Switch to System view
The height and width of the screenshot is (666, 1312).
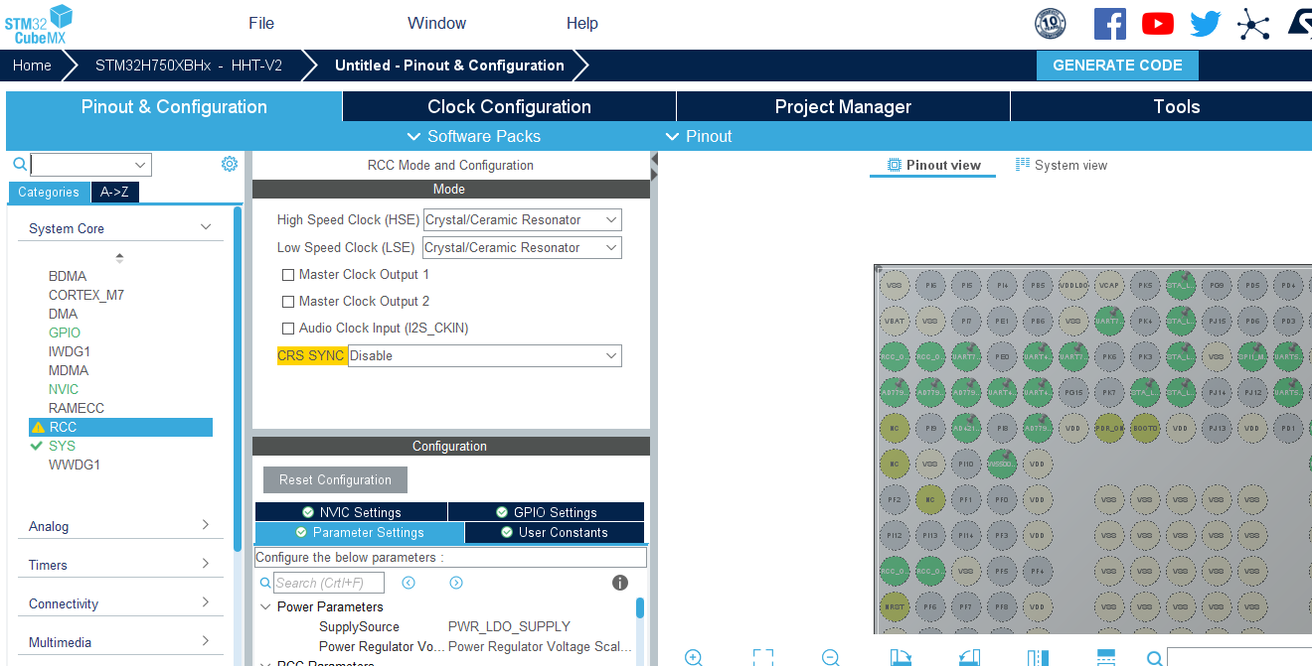point(1061,165)
